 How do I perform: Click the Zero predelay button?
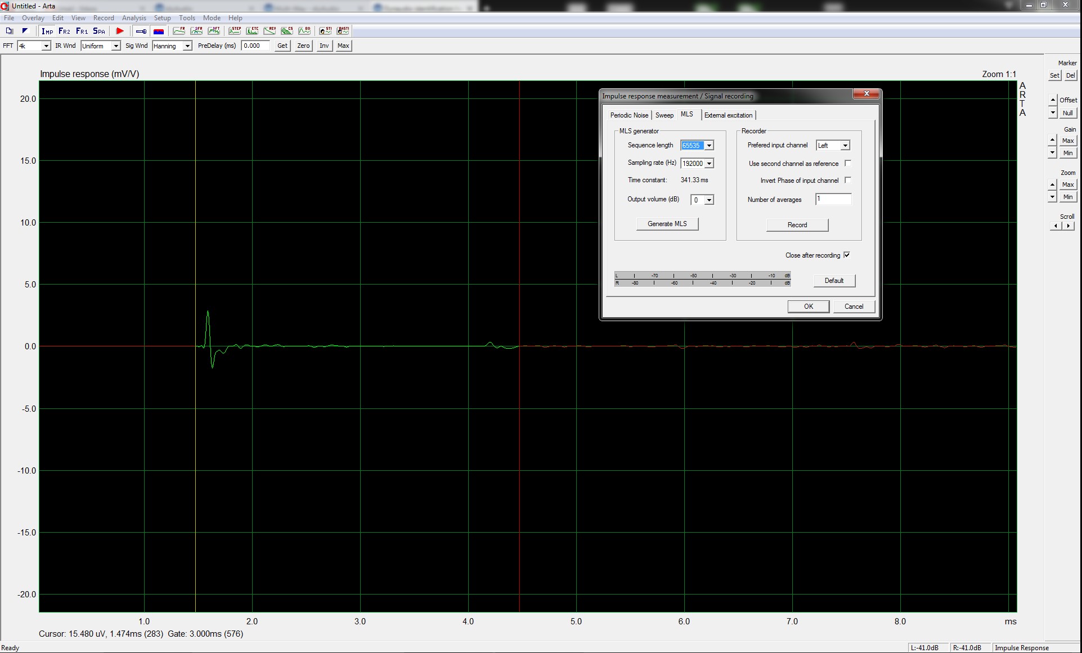click(303, 46)
